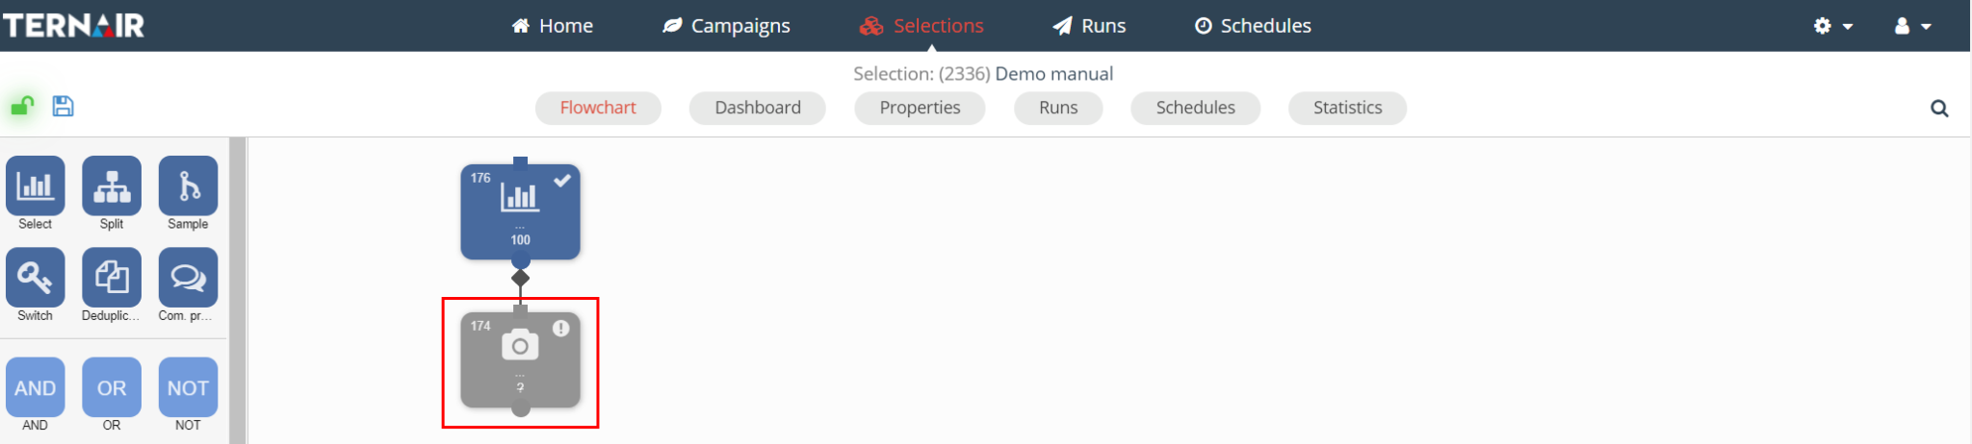Image resolution: width=1972 pixels, height=444 pixels.
Task: Click the save diskette icon
Action: 64,106
